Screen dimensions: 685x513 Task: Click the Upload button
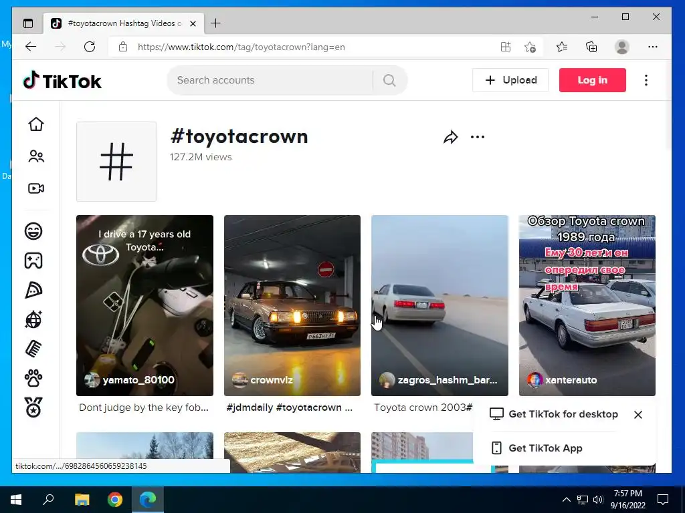[x=510, y=80]
